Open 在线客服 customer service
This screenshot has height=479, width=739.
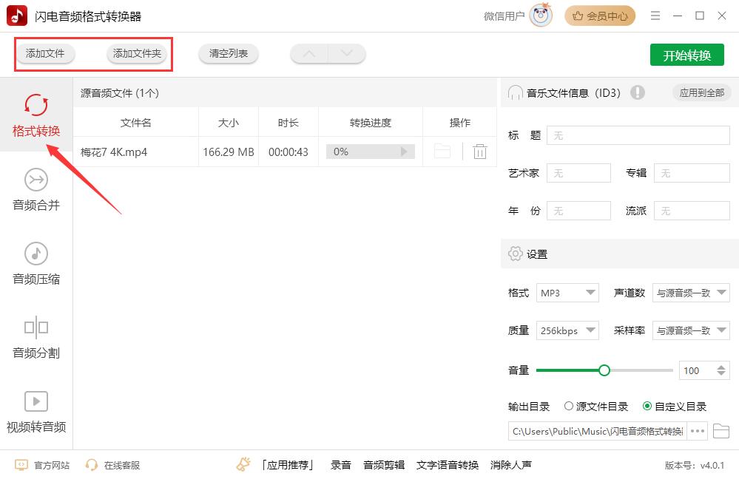click(121, 465)
